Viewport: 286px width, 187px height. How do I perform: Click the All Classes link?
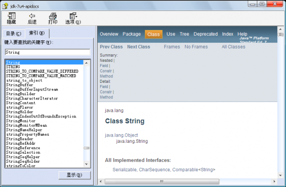(233, 47)
